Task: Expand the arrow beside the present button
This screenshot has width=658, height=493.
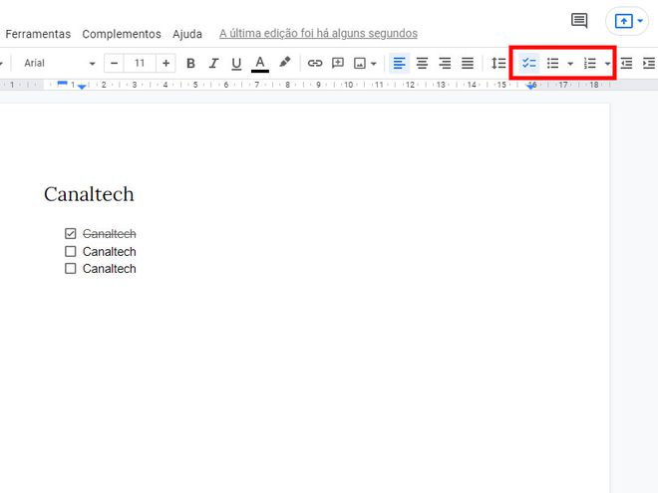Action: click(x=640, y=21)
